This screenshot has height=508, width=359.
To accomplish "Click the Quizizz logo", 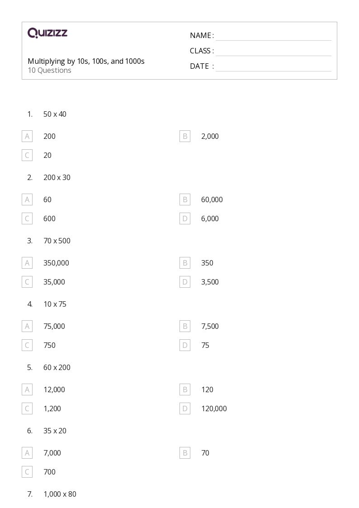I will pos(47,33).
